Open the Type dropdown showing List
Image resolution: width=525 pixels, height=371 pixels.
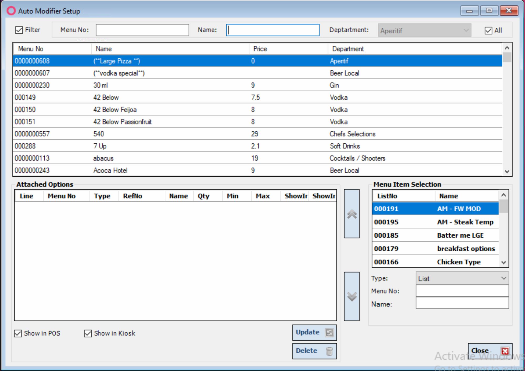point(462,278)
